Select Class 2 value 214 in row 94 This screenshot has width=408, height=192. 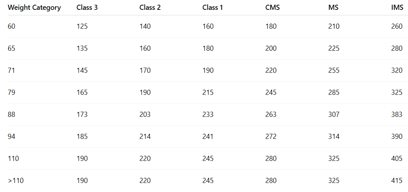pyautogui.click(x=145, y=137)
